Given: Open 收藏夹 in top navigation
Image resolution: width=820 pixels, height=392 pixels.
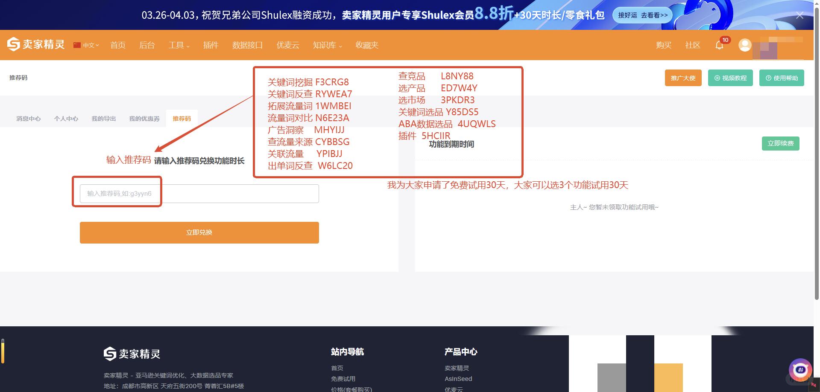Looking at the screenshot, I should [x=367, y=45].
